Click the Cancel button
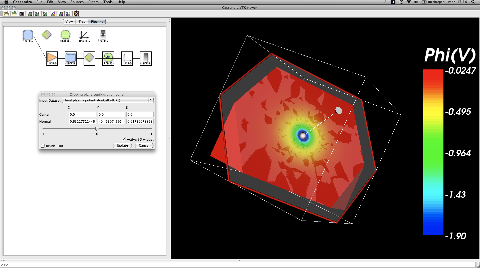 coord(144,146)
